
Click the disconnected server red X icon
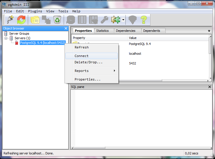[17, 43]
